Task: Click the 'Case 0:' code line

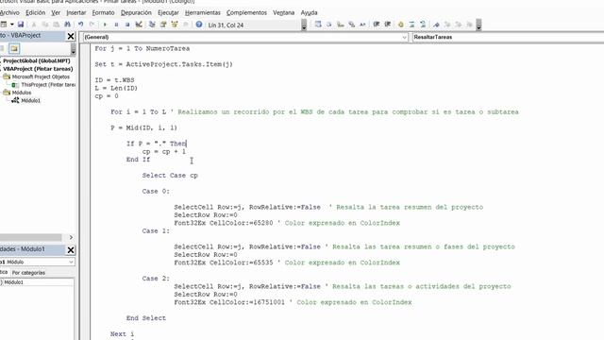Action: point(156,191)
